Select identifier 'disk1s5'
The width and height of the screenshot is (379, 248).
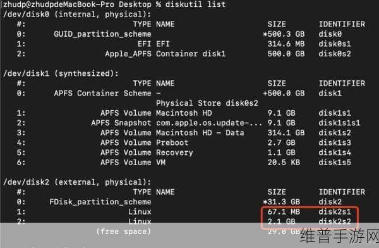(335, 162)
